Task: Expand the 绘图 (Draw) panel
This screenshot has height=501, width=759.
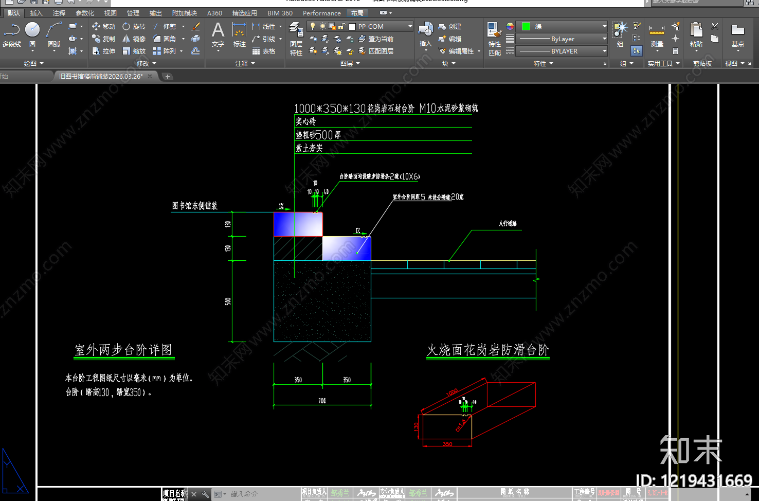Action: (34, 63)
